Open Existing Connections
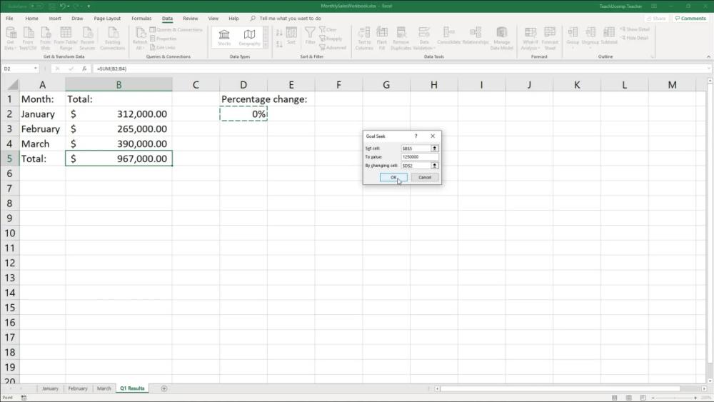Image resolution: width=714 pixels, height=402 pixels. click(113, 38)
